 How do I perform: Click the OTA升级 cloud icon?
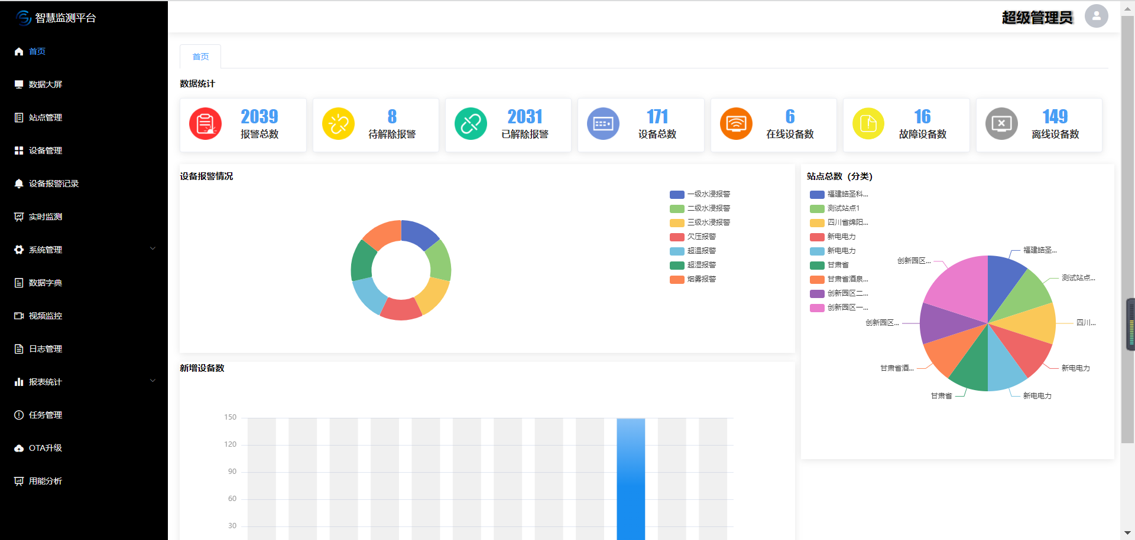click(19, 448)
